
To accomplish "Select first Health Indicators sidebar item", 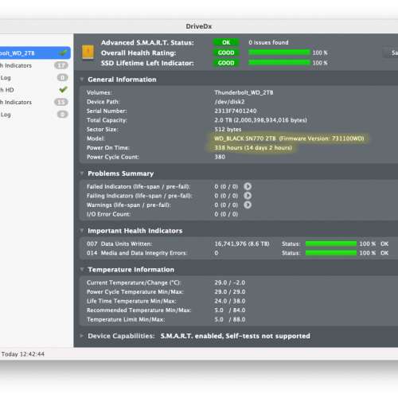I will 35,65.
